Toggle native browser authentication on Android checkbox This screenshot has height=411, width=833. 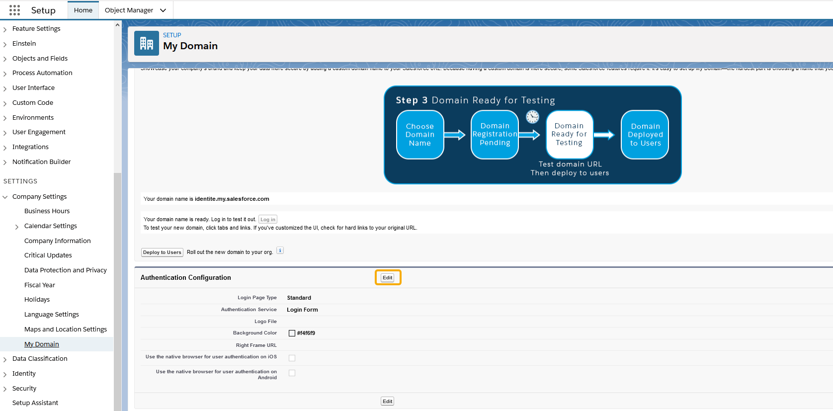[x=292, y=373]
